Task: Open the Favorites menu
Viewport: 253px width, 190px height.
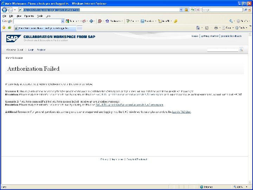Action: [29, 16]
